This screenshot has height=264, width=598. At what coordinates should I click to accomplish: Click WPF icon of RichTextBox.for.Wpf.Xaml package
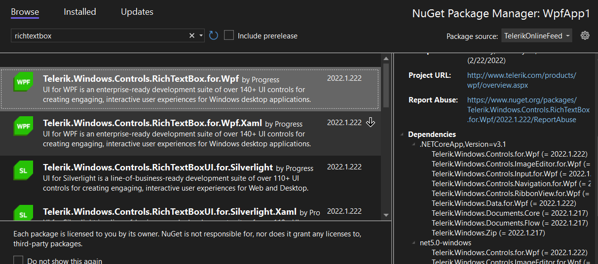point(23,126)
